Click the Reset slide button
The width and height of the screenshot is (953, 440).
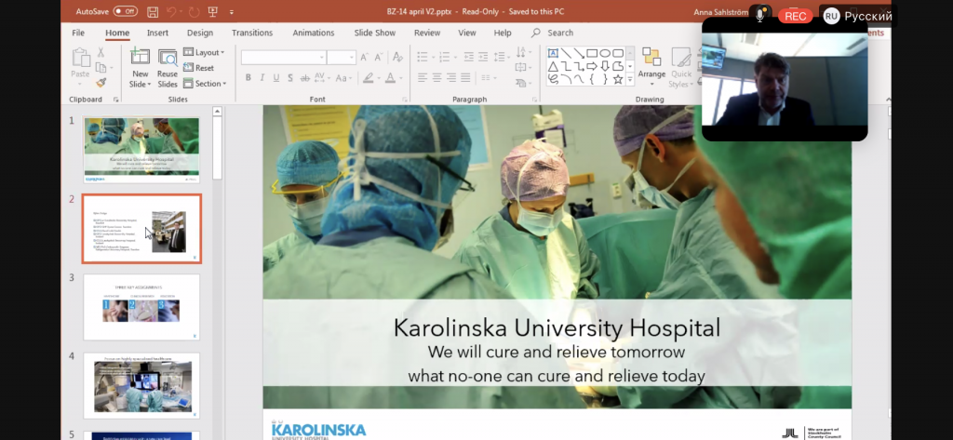click(199, 68)
